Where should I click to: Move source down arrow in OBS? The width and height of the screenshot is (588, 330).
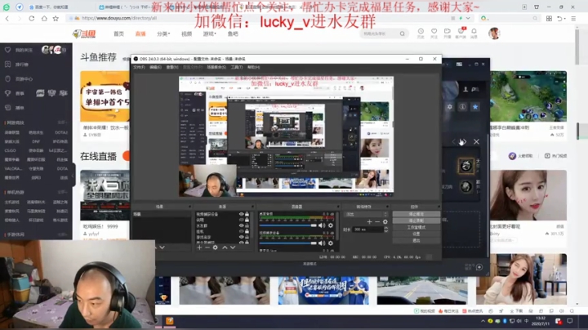click(x=233, y=247)
